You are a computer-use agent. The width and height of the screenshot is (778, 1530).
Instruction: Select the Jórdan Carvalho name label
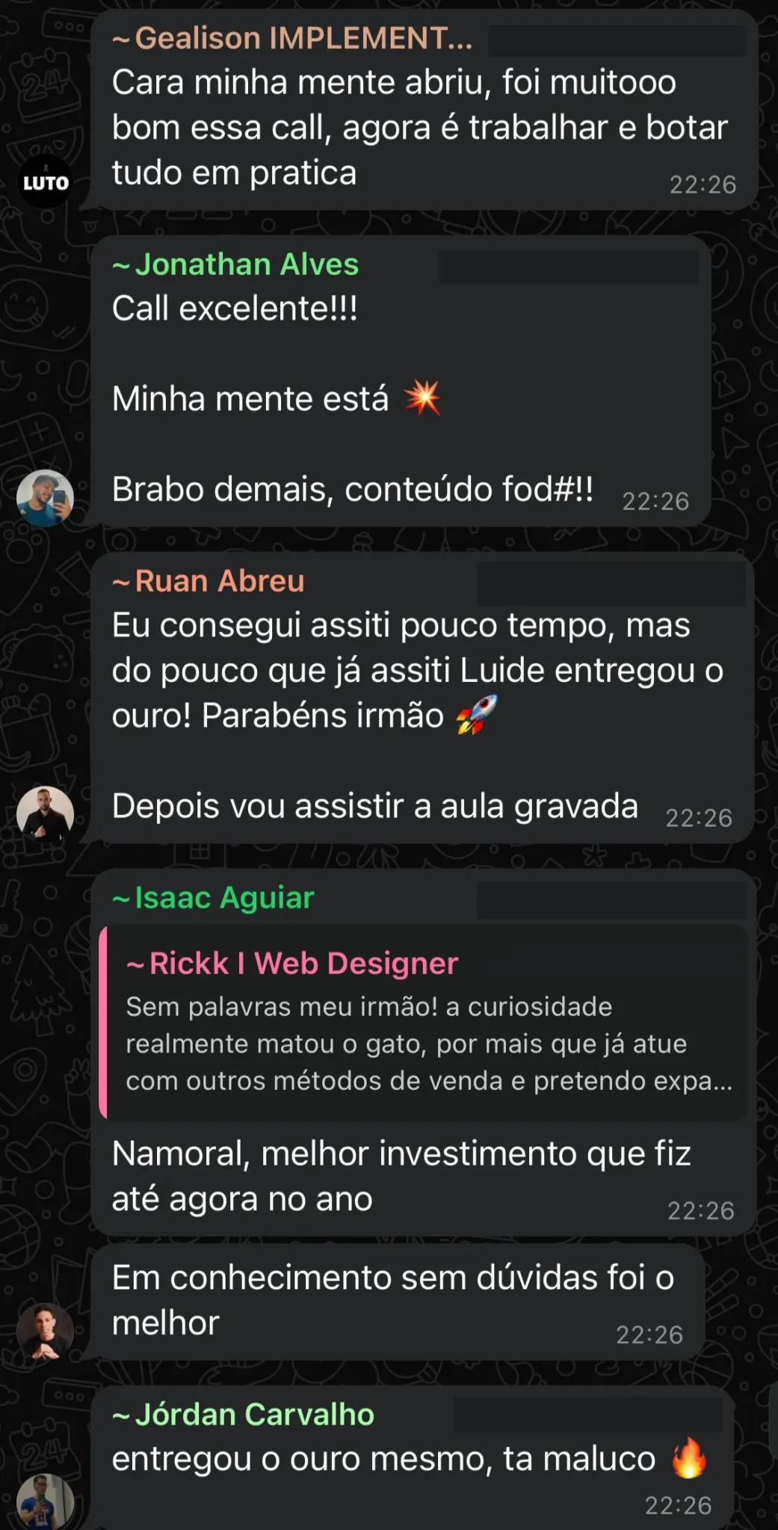point(243,1415)
